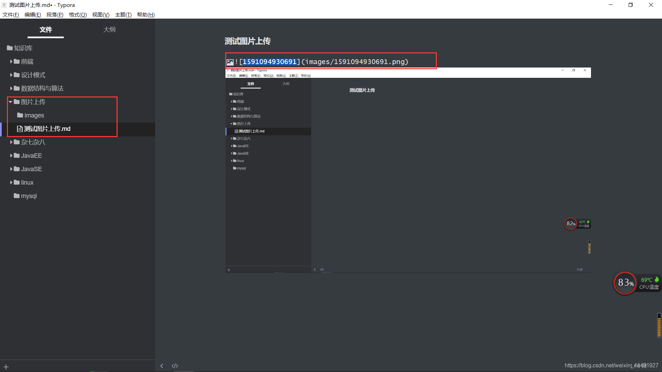Image resolution: width=662 pixels, height=372 pixels.
Task: Open the 编辑(E) menu
Action: pyautogui.click(x=33, y=15)
